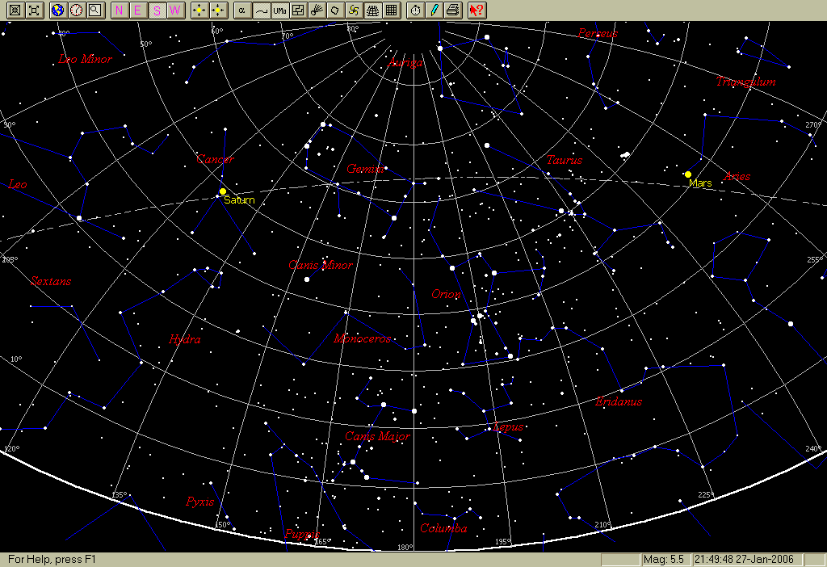Click the Gemini constellation label
This screenshot has height=567, width=827.
366,169
